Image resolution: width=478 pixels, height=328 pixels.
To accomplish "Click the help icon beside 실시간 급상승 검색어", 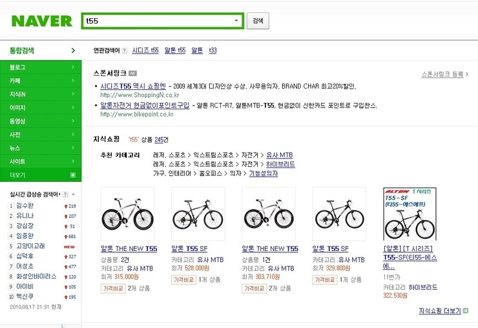I will [64, 193].
